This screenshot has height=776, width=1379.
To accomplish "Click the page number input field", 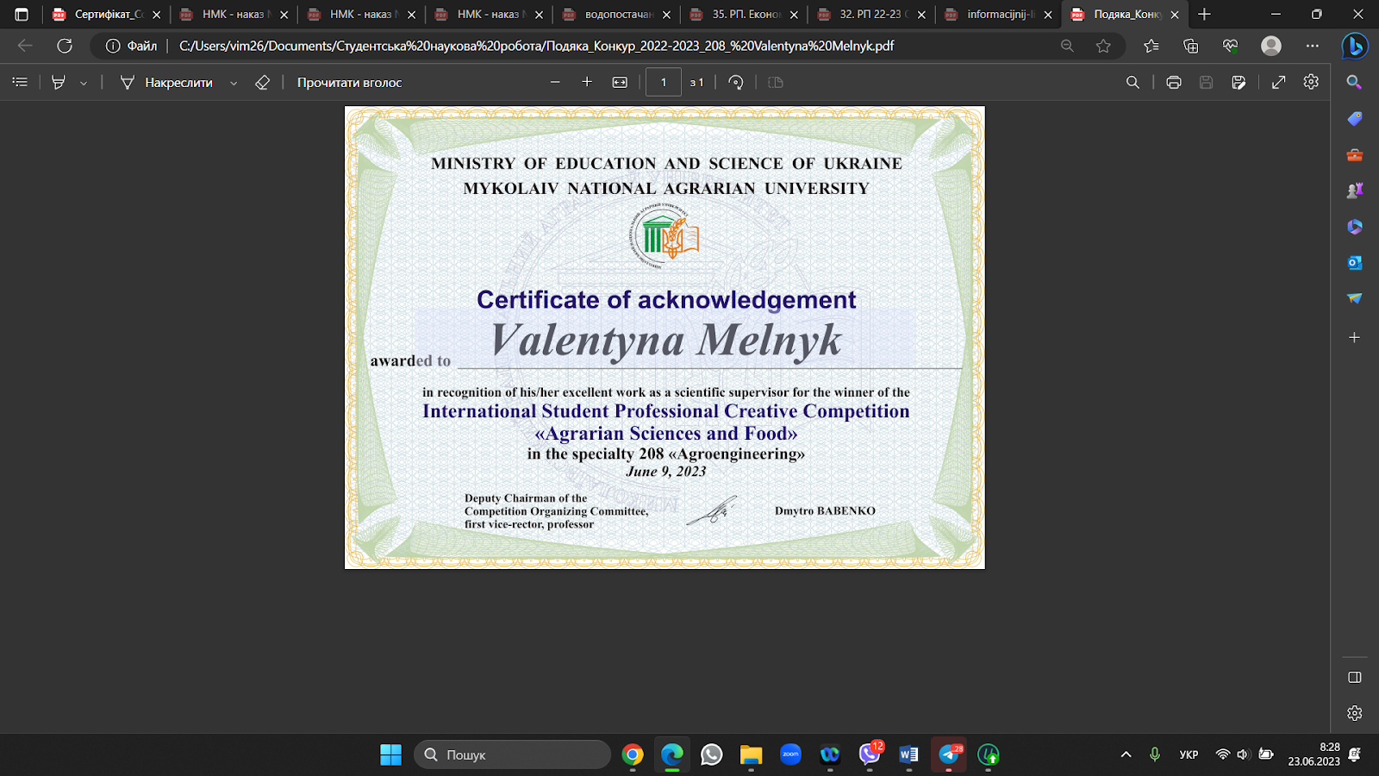I will [x=664, y=82].
